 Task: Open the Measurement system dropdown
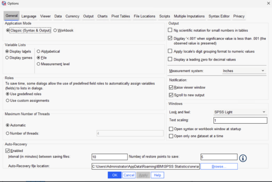pyautogui.click(x=243, y=71)
